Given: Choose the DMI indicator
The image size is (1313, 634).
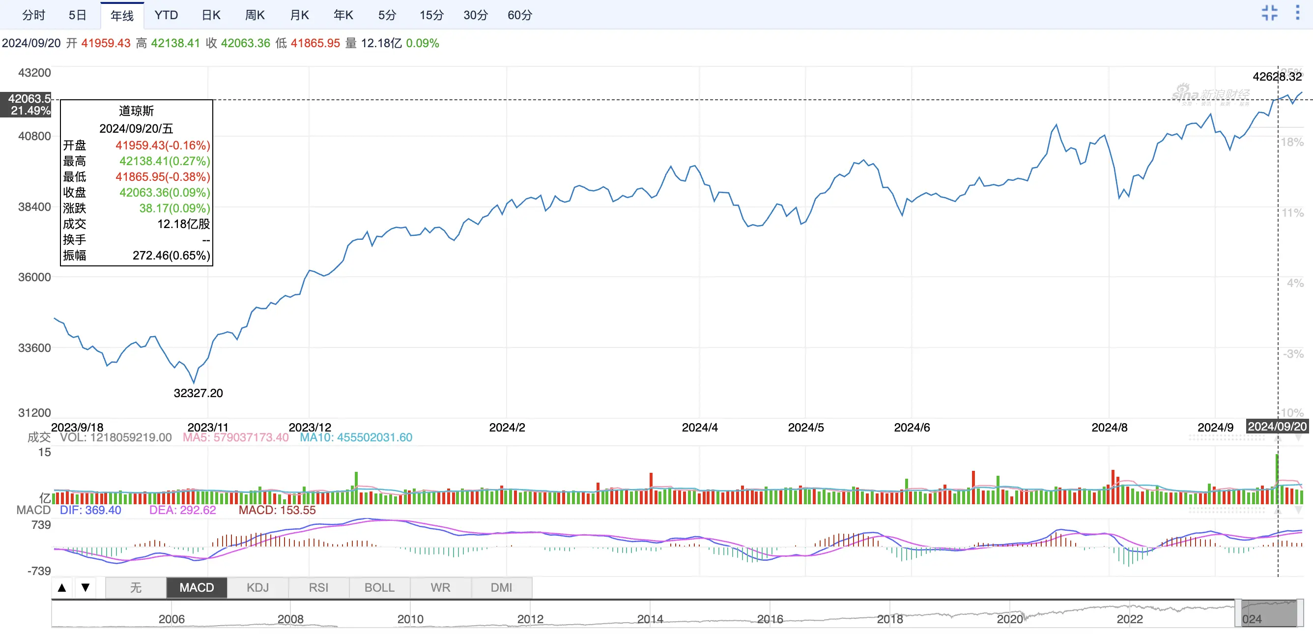Looking at the screenshot, I should (x=501, y=588).
